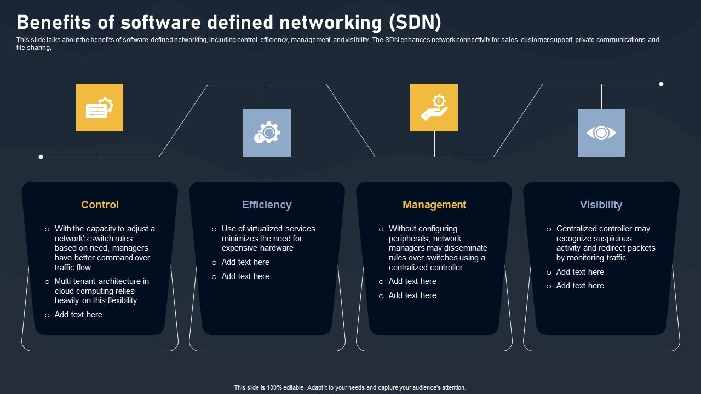This screenshot has height=394, width=701.
Task: Click the Visibility heading text
Action: click(601, 205)
